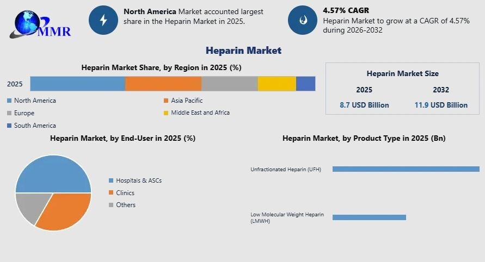
Task: Click the North America bar segment
Action: coord(78,84)
